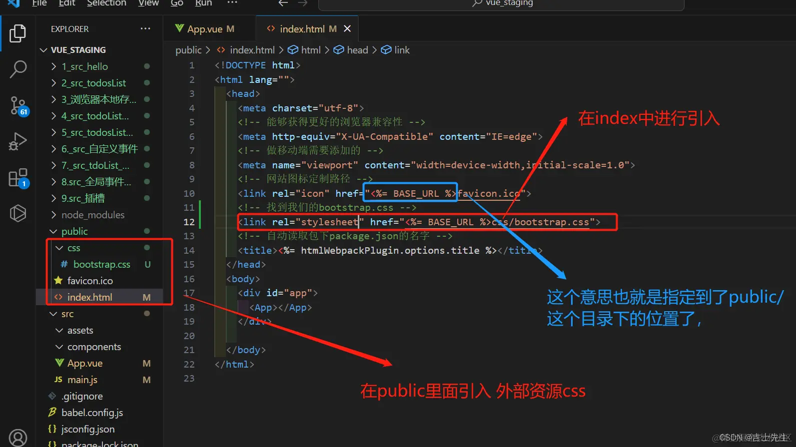Open the Run menu
The image size is (796, 447).
point(203,3)
